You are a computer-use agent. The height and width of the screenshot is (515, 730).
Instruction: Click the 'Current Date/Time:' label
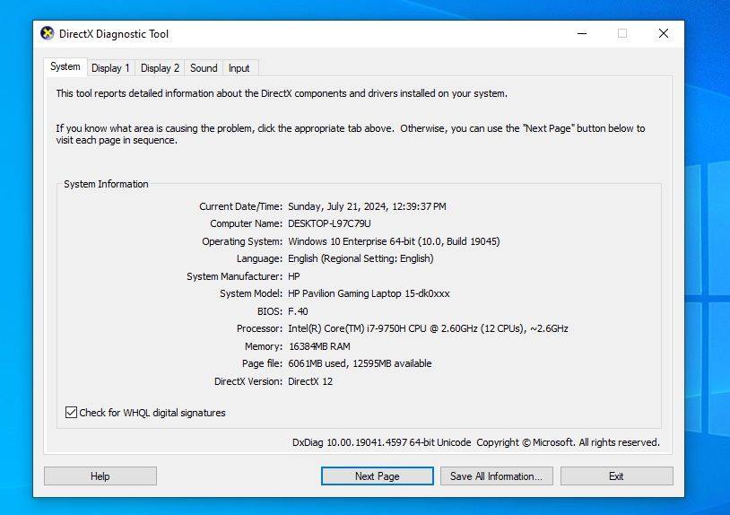click(240, 206)
